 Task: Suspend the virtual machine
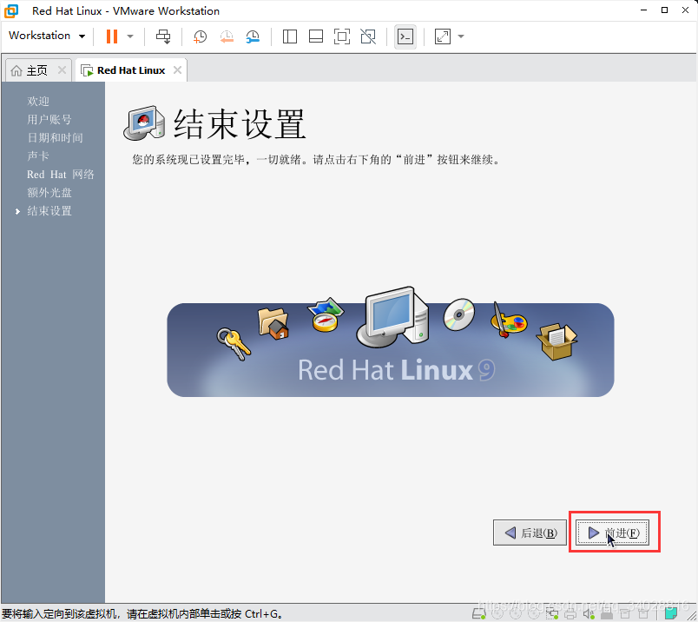click(x=114, y=36)
